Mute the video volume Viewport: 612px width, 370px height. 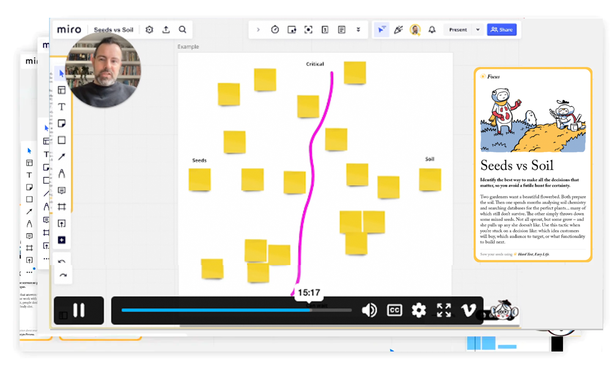[369, 310]
